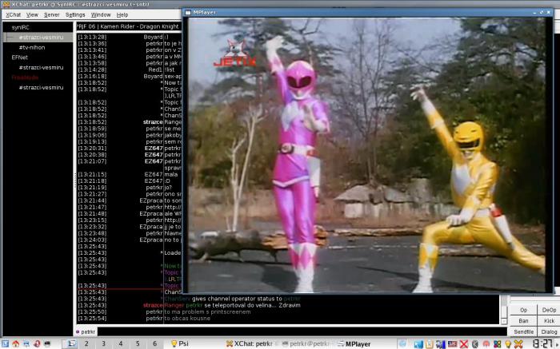Select #strazci-vesmiru under EFNet
Screen dimensions: 560x349
point(41,67)
